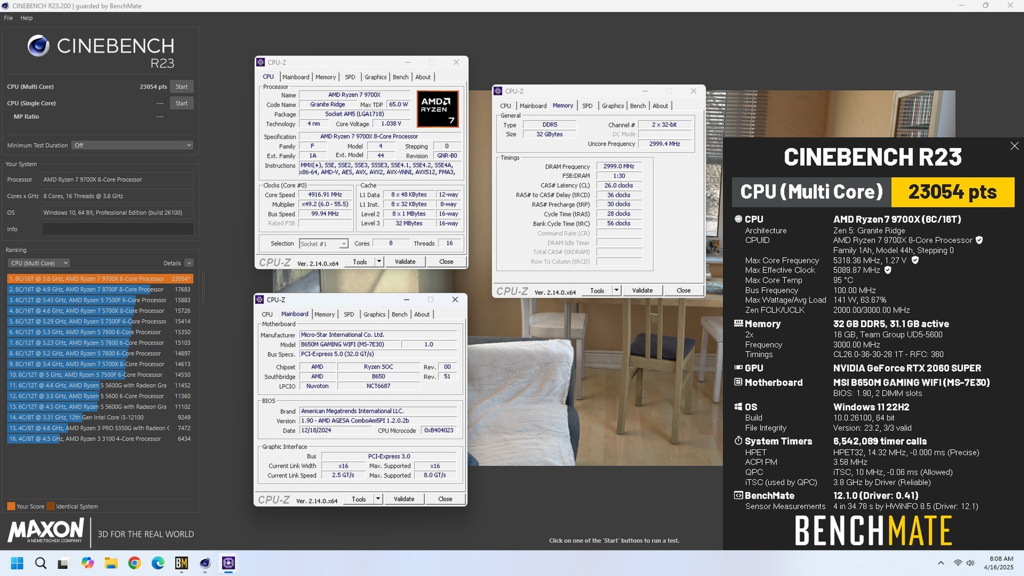Click Core Speed value 4916.91 MHz
The width and height of the screenshot is (1024, 576).
tap(325, 195)
